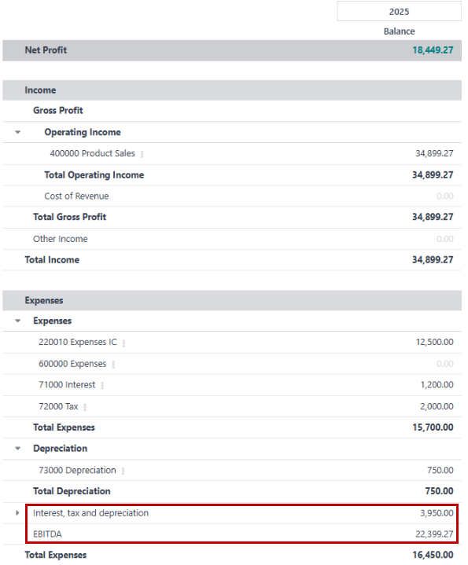Open the kebab menu beside 220010 Expenses IC
Viewport: 468px width, 565px height.
[x=123, y=343]
